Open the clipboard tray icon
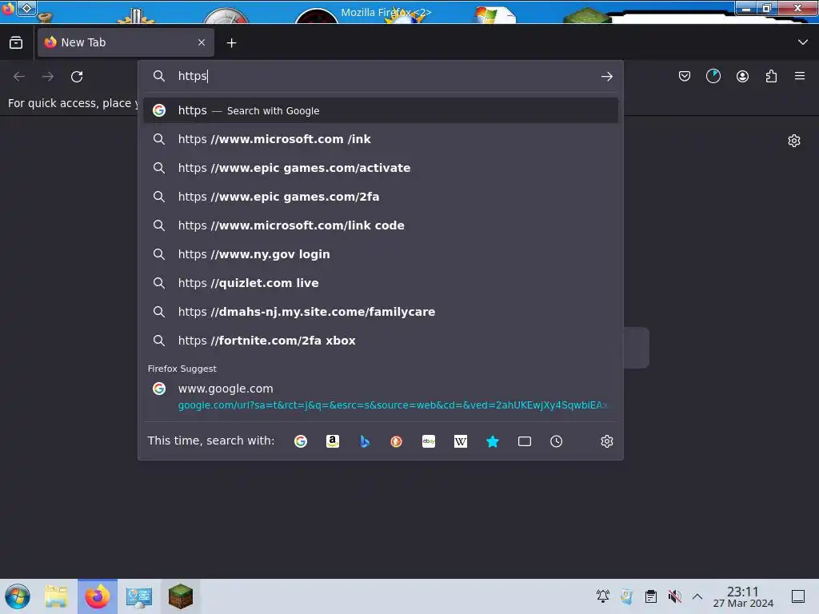Viewport: 819px width, 614px height. click(650, 596)
